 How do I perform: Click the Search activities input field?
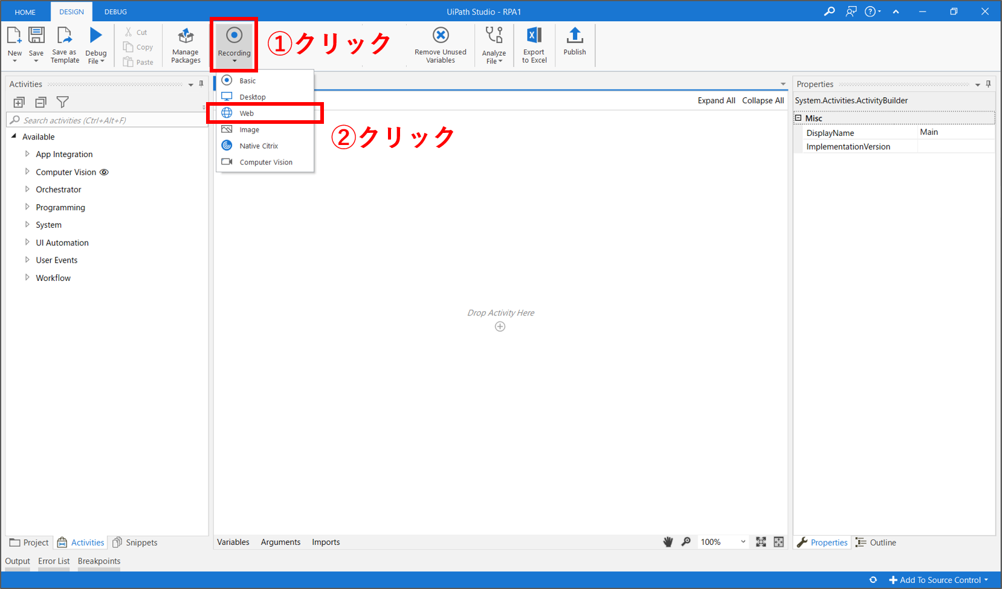tap(109, 120)
